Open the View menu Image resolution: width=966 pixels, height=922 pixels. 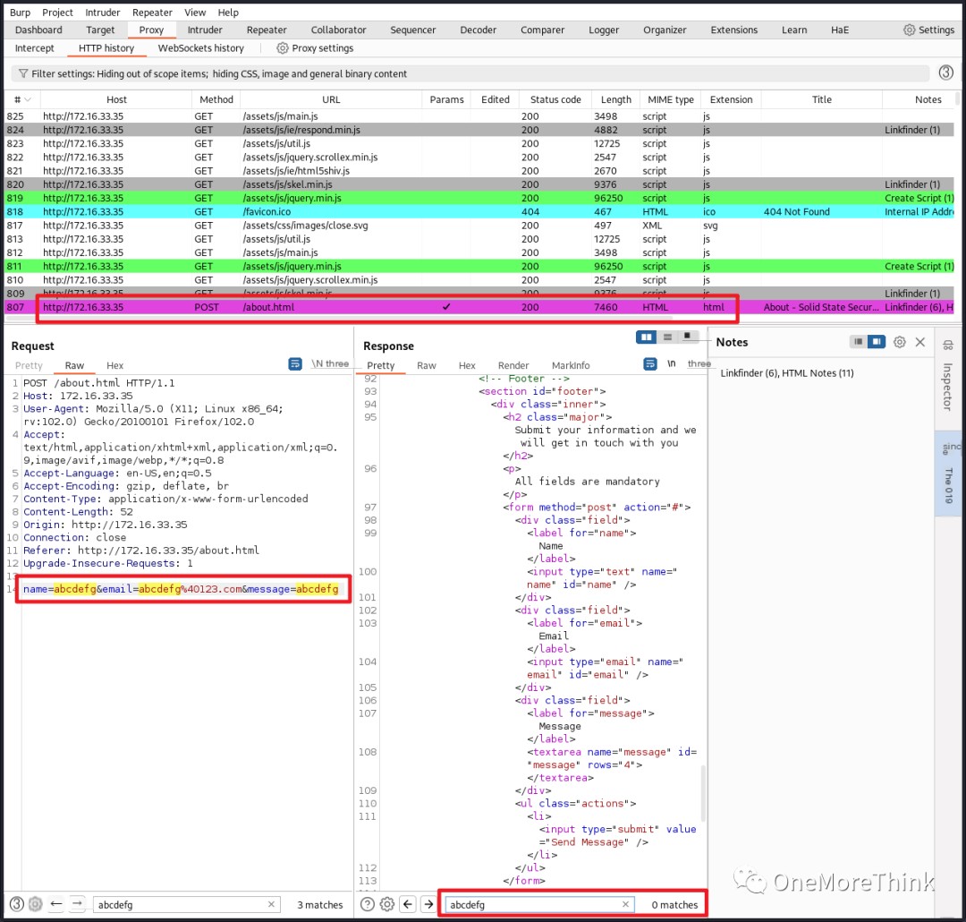[x=195, y=13]
